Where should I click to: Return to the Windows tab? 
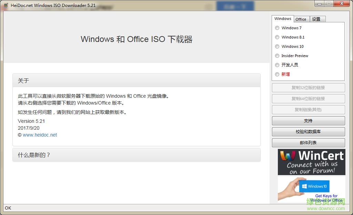[x=283, y=19]
